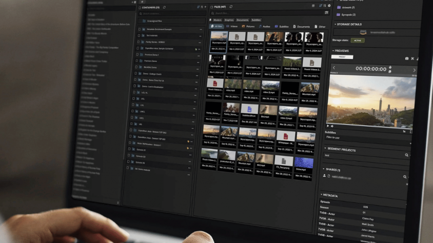Open file search filter options icon
433x243 pixels.
pos(326,13)
